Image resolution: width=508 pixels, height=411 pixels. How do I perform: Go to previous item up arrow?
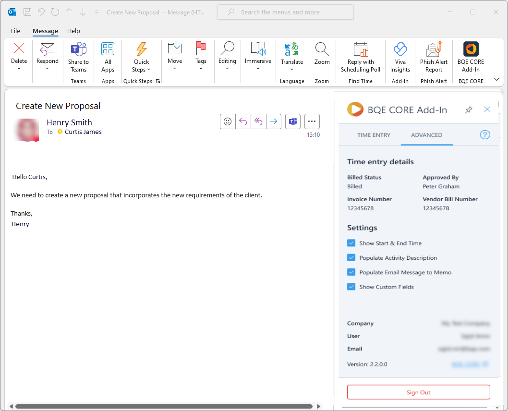click(69, 12)
